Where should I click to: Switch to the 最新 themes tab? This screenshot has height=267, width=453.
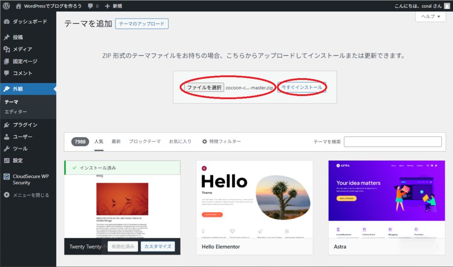(x=115, y=141)
